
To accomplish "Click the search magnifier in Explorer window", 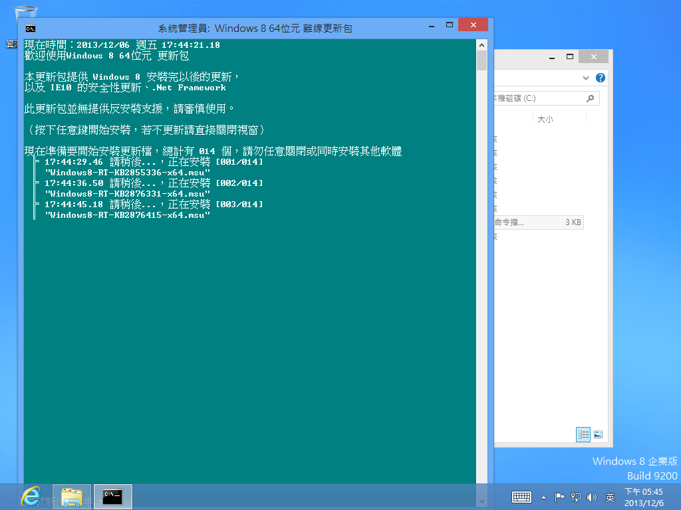I will pyautogui.click(x=591, y=98).
